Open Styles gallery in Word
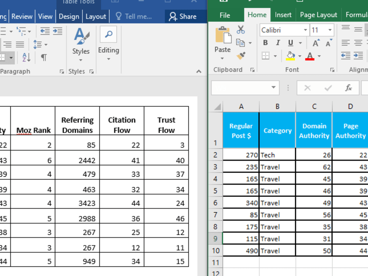Viewport: 368px width, 276px height. tap(81, 40)
